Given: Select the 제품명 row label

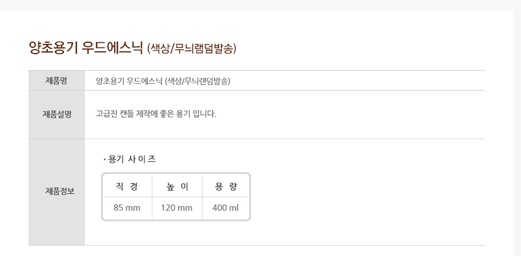Looking at the screenshot, I should [56, 81].
